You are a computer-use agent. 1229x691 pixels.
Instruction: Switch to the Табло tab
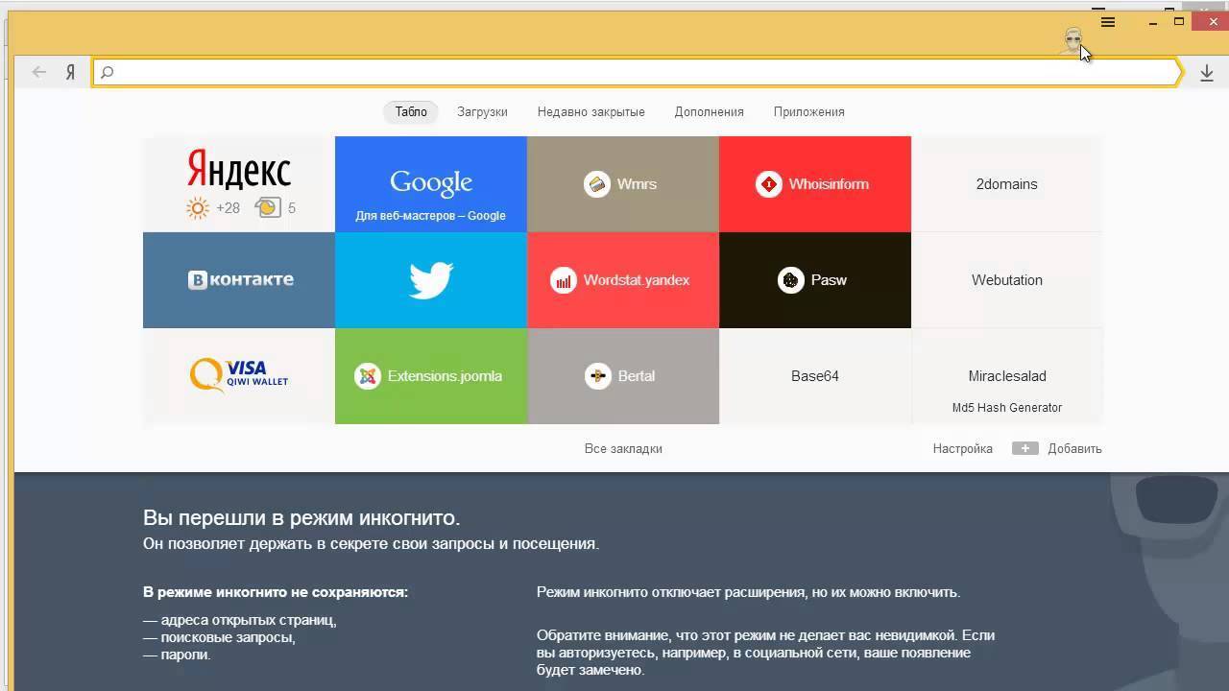click(411, 112)
